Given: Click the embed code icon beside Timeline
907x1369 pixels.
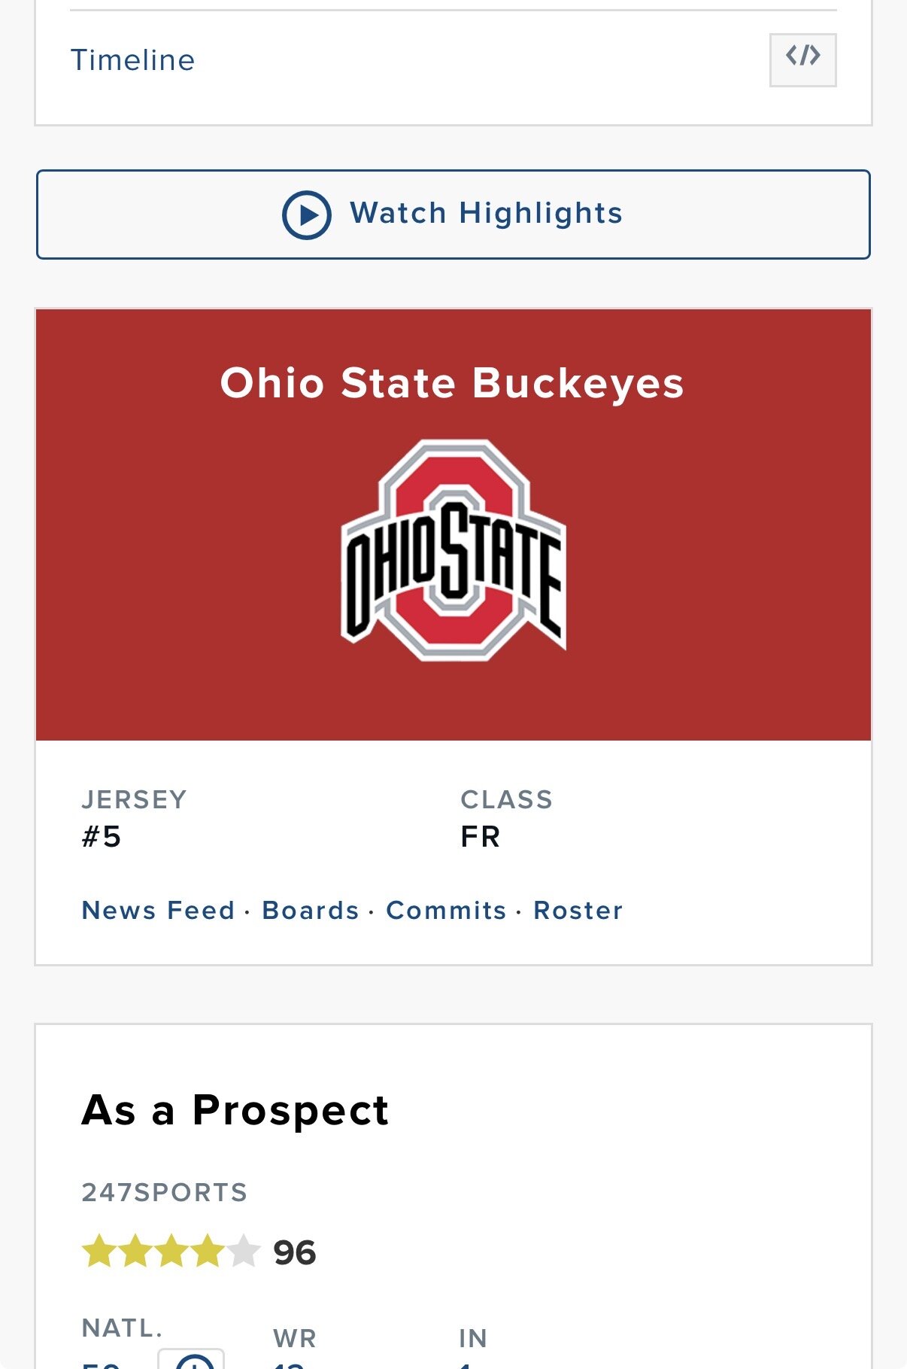Looking at the screenshot, I should click(x=802, y=59).
